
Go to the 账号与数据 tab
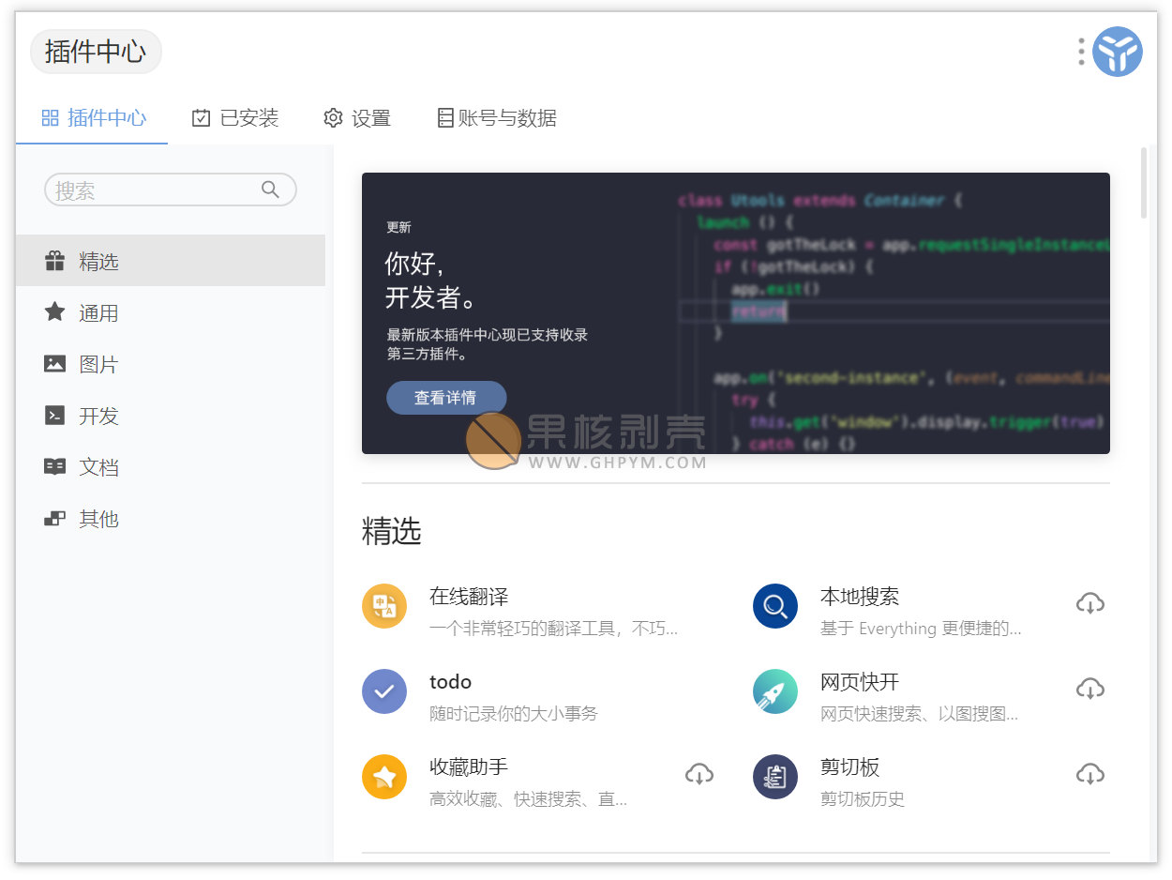(497, 118)
